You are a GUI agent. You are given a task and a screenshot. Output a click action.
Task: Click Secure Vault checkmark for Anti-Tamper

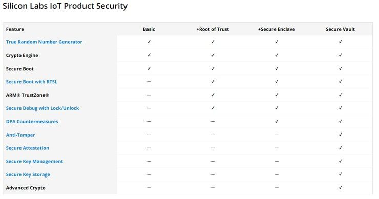(x=340, y=135)
